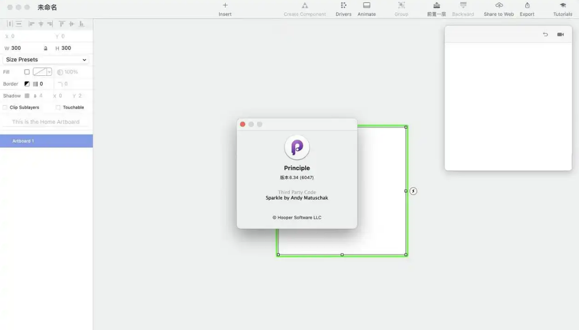
Task: Open the Insert menu in toolbar
Action: (x=225, y=9)
